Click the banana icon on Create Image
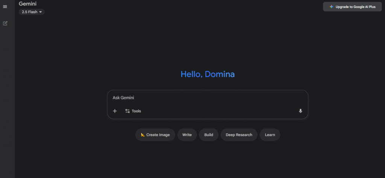Viewport: 385px width, 178px height. click(142, 135)
